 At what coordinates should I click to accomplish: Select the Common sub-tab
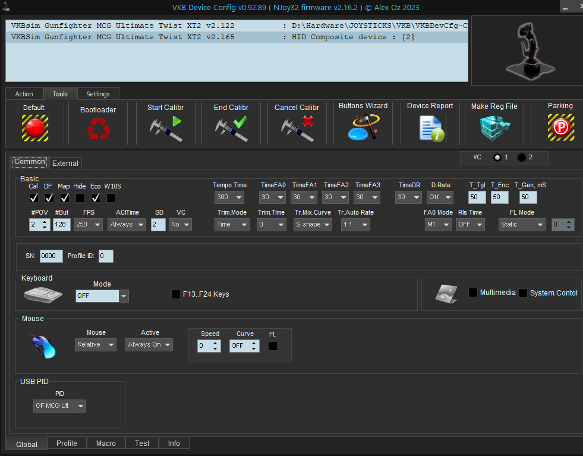coord(30,162)
